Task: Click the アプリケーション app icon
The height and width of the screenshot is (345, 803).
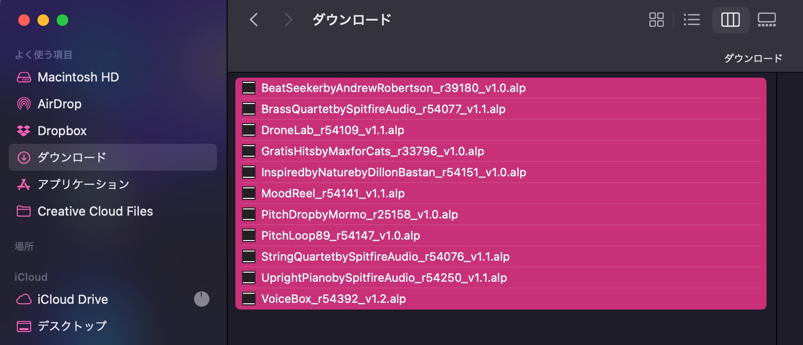Action: coord(24,184)
